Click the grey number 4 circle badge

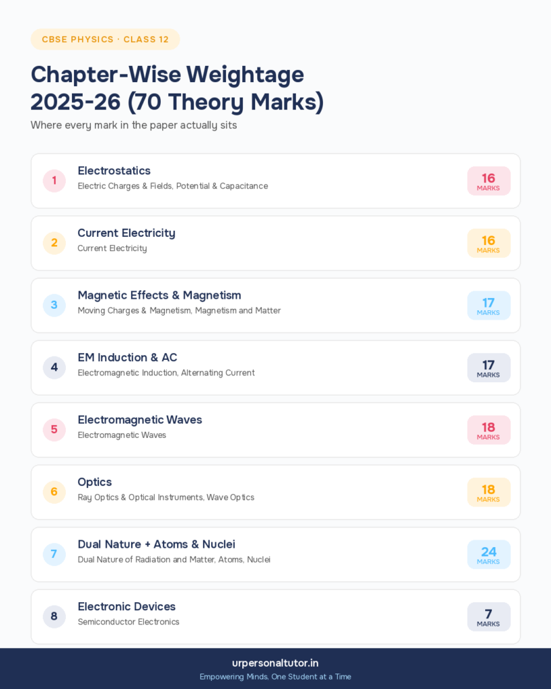(54, 367)
